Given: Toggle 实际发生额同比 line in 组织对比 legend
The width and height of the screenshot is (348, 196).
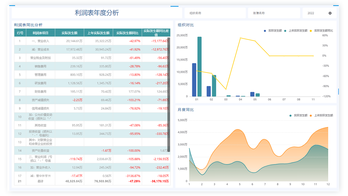Looking at the screenshot, I should click(323, 30).
